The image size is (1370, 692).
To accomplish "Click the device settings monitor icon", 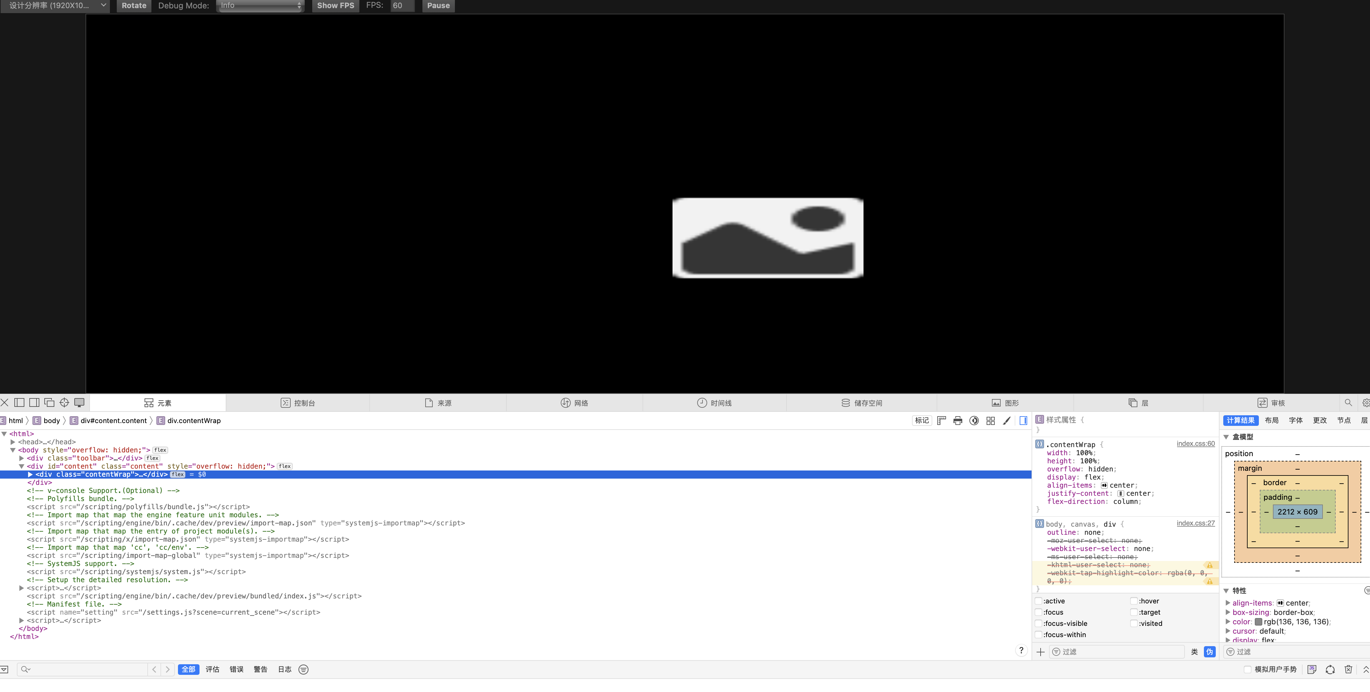I will point(79,402).
